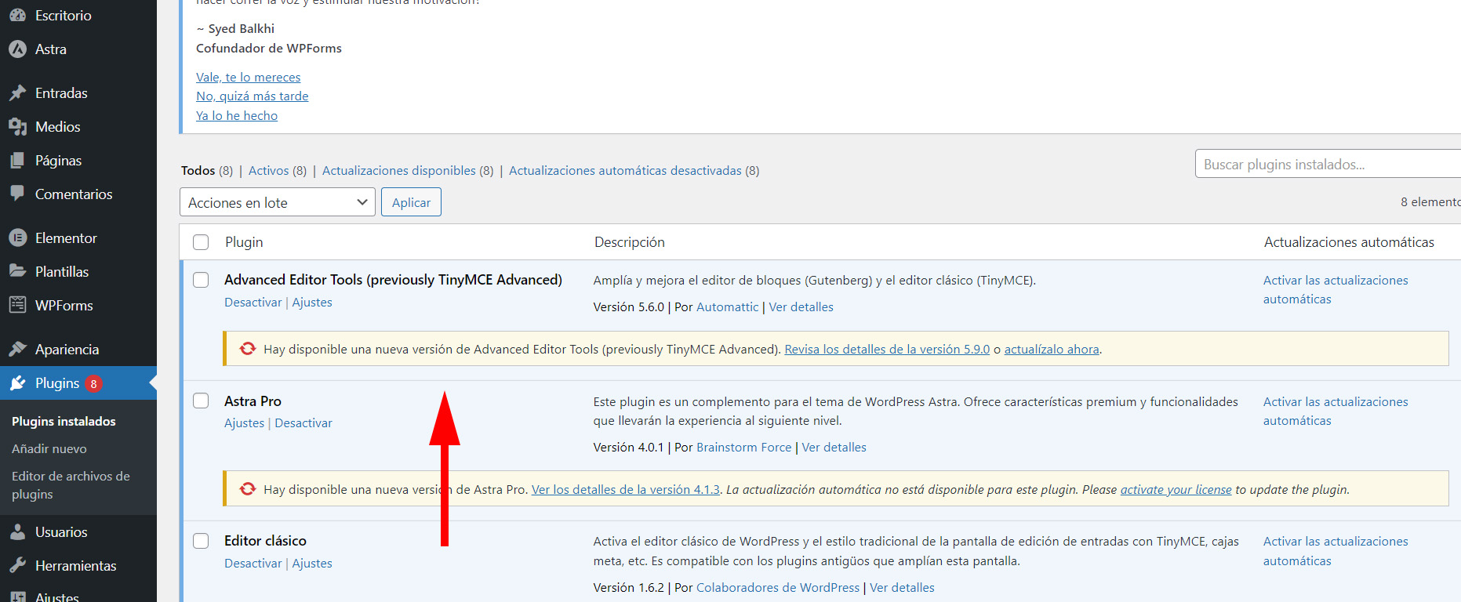Open the Escritorio dashboard icon
Viewport: 1461px width, 602px height.
pyautogui.click(x=17, y=15)
